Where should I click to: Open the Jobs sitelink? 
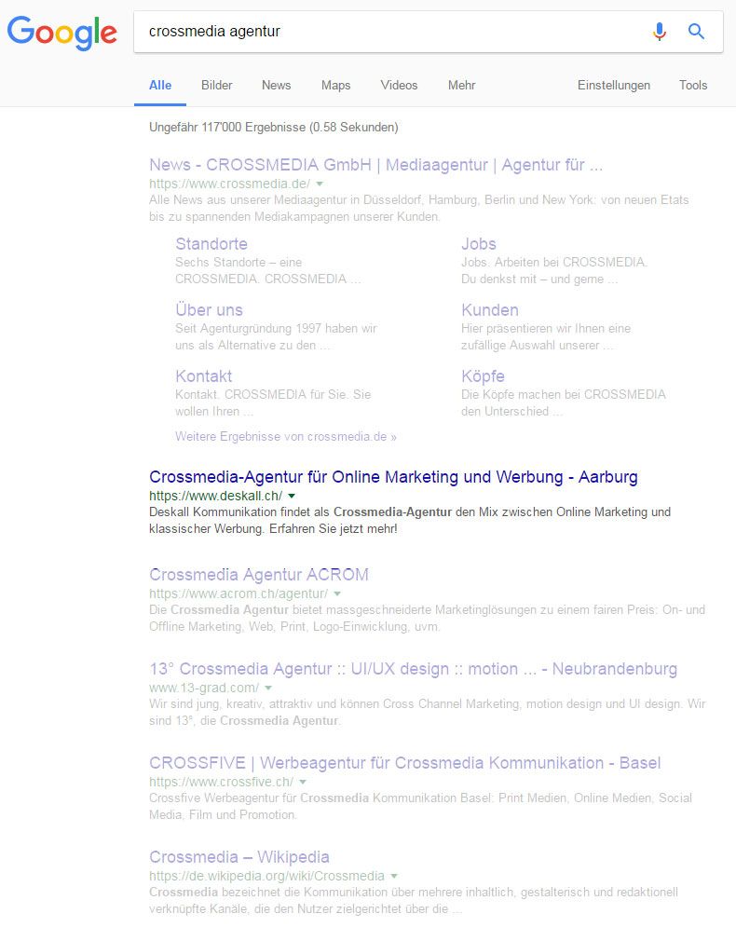(479, 244)
